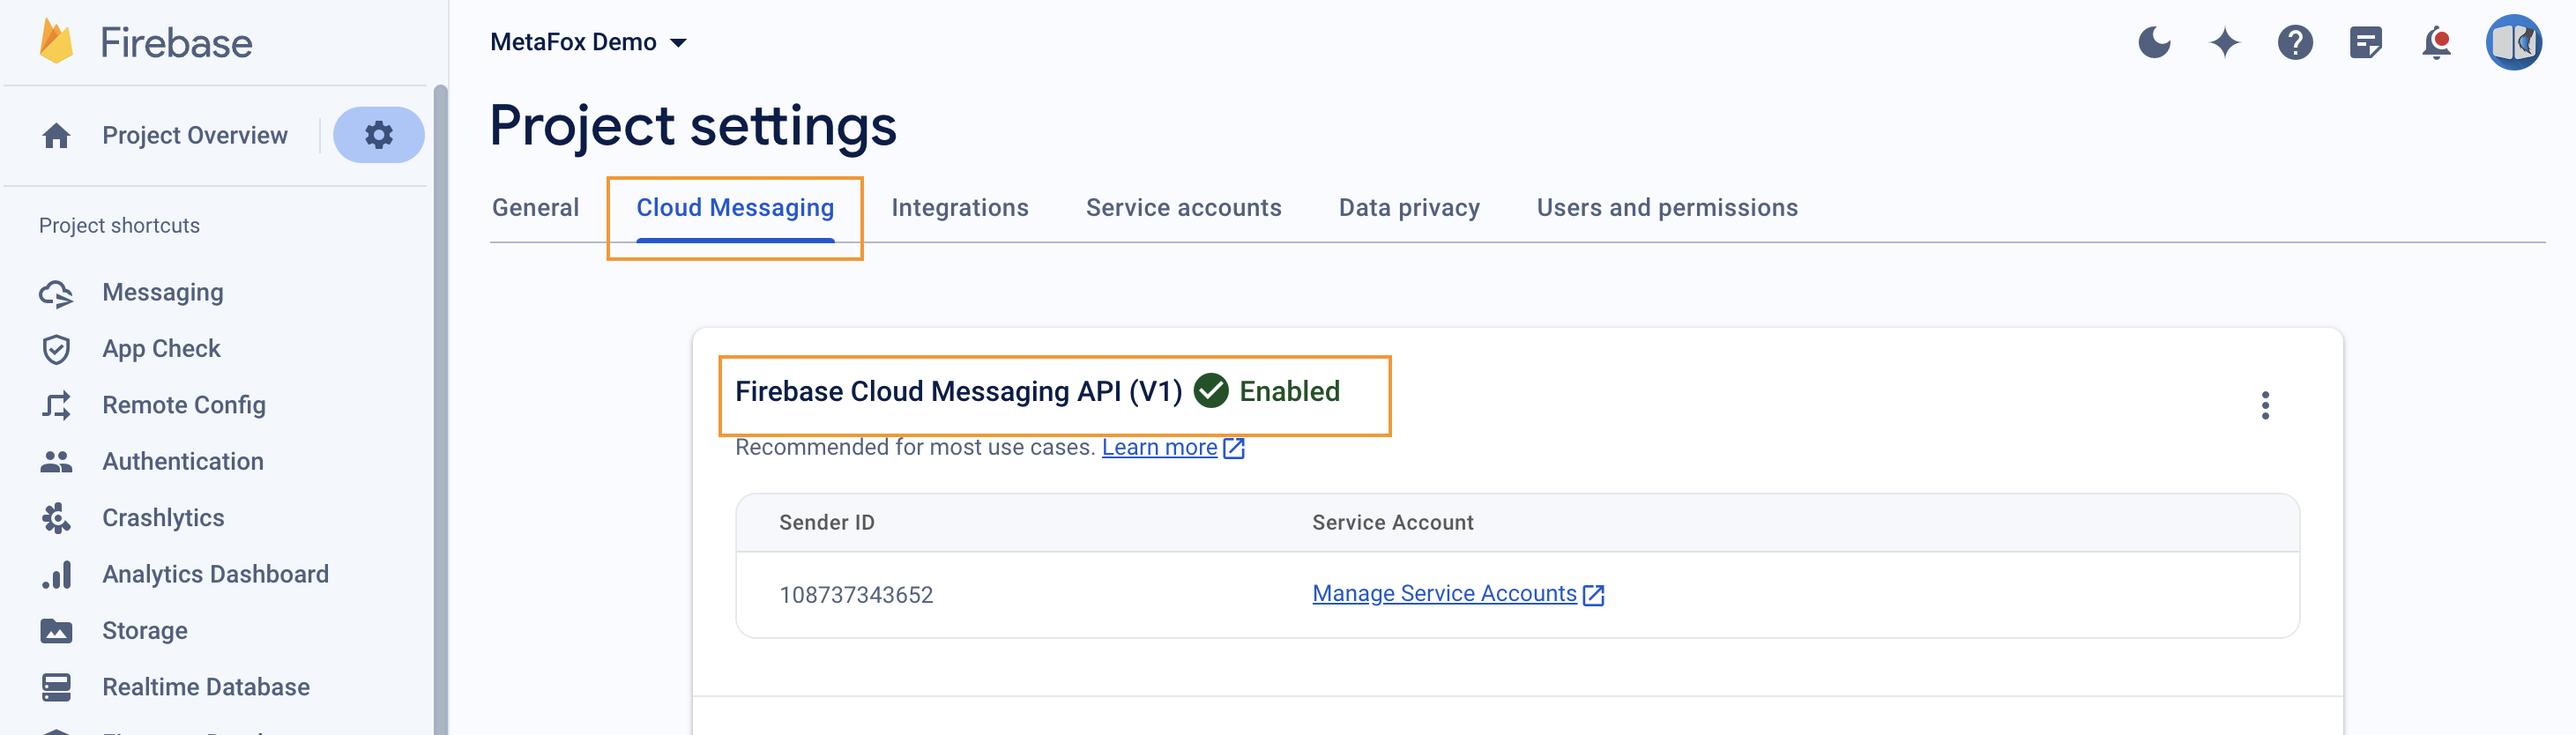Open notifications bell icon
The height and width of the screenshot is (735, 2576).
[2436, 43]
